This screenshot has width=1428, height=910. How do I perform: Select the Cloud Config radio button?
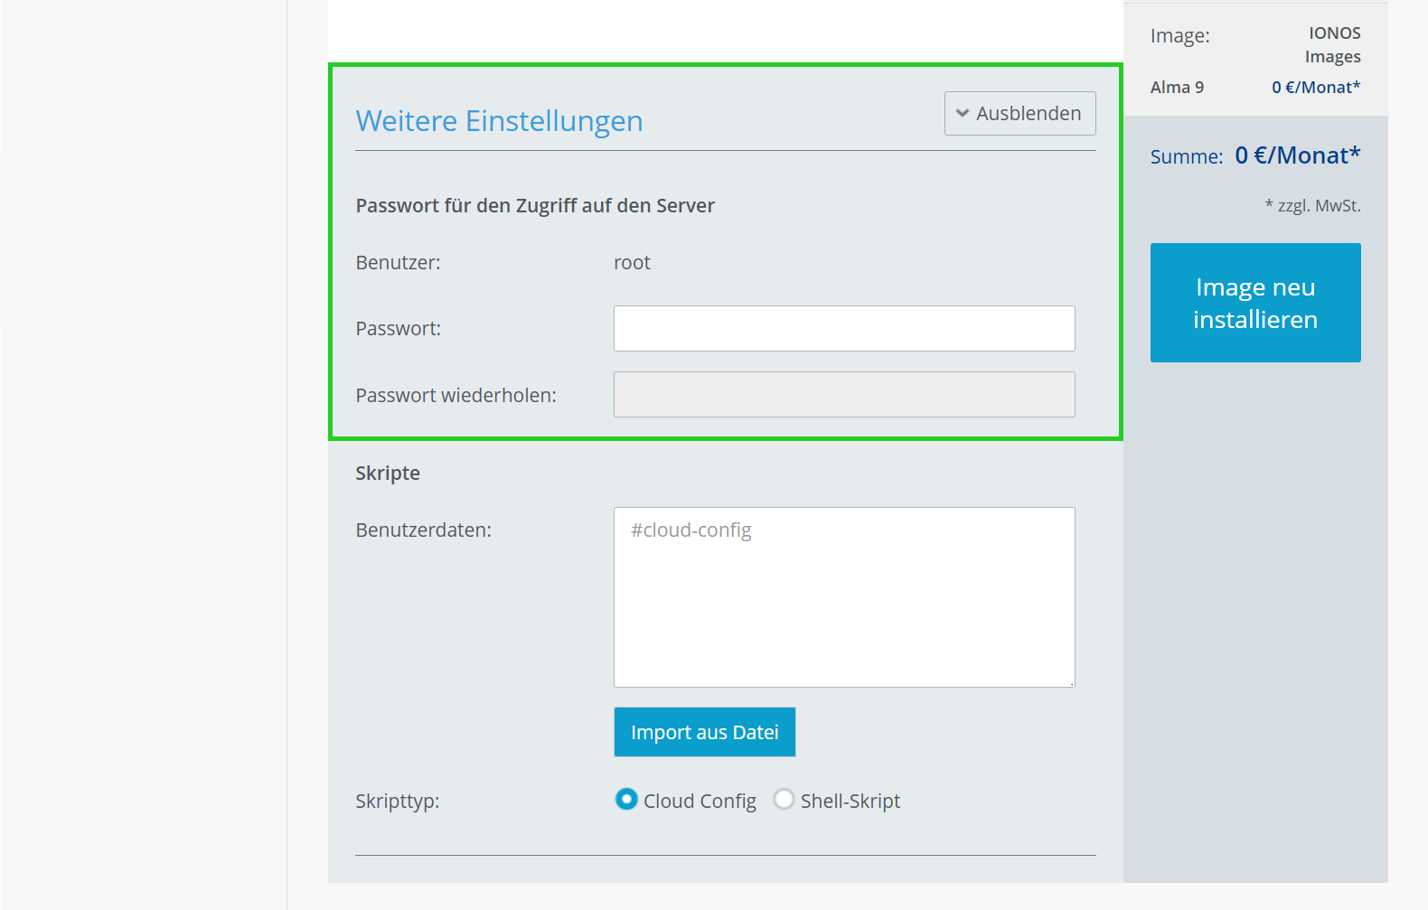[x=626, y=800]
